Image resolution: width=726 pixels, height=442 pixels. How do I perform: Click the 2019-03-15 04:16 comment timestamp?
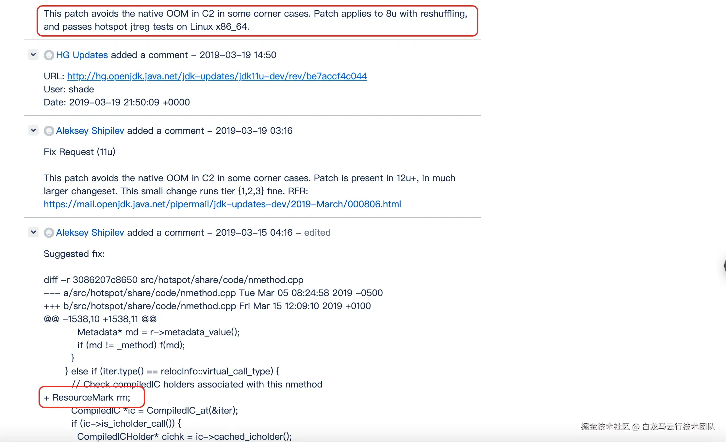[x=254, y=232]
